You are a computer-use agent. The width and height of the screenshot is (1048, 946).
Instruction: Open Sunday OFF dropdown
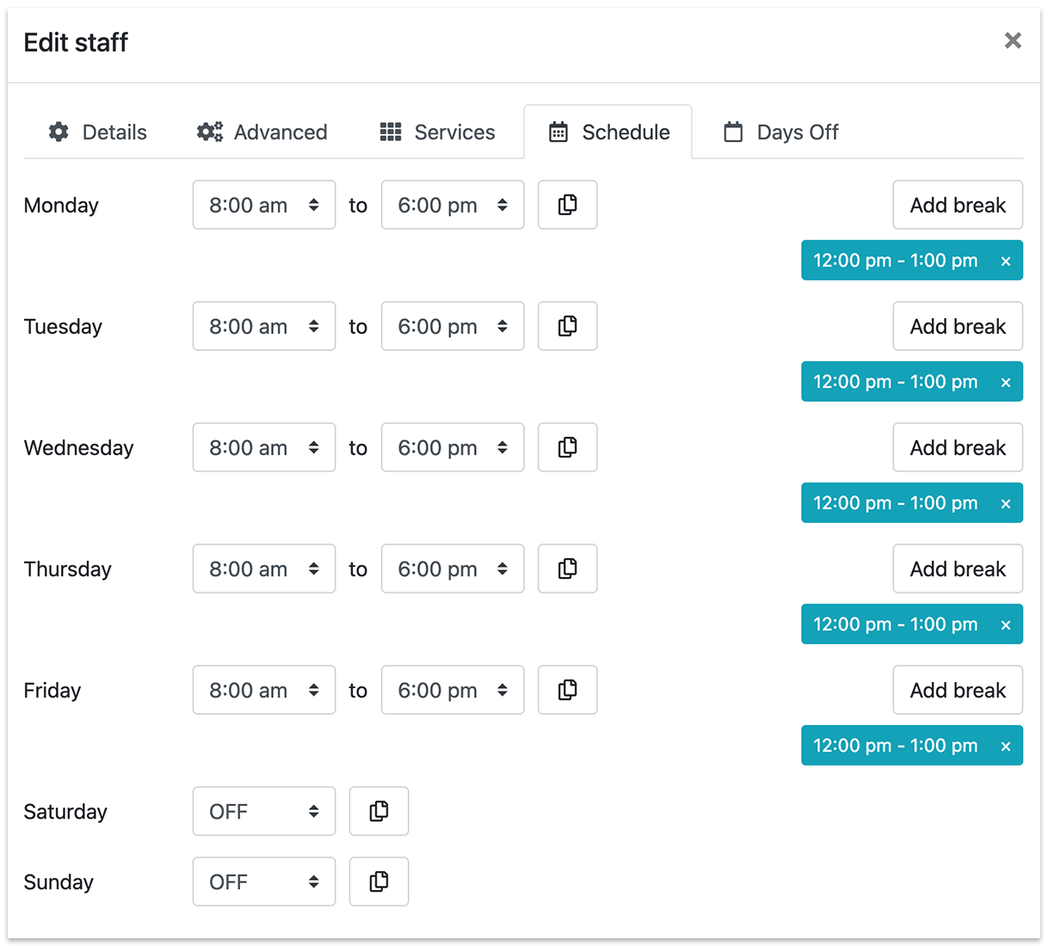click(x=264, y=881)
